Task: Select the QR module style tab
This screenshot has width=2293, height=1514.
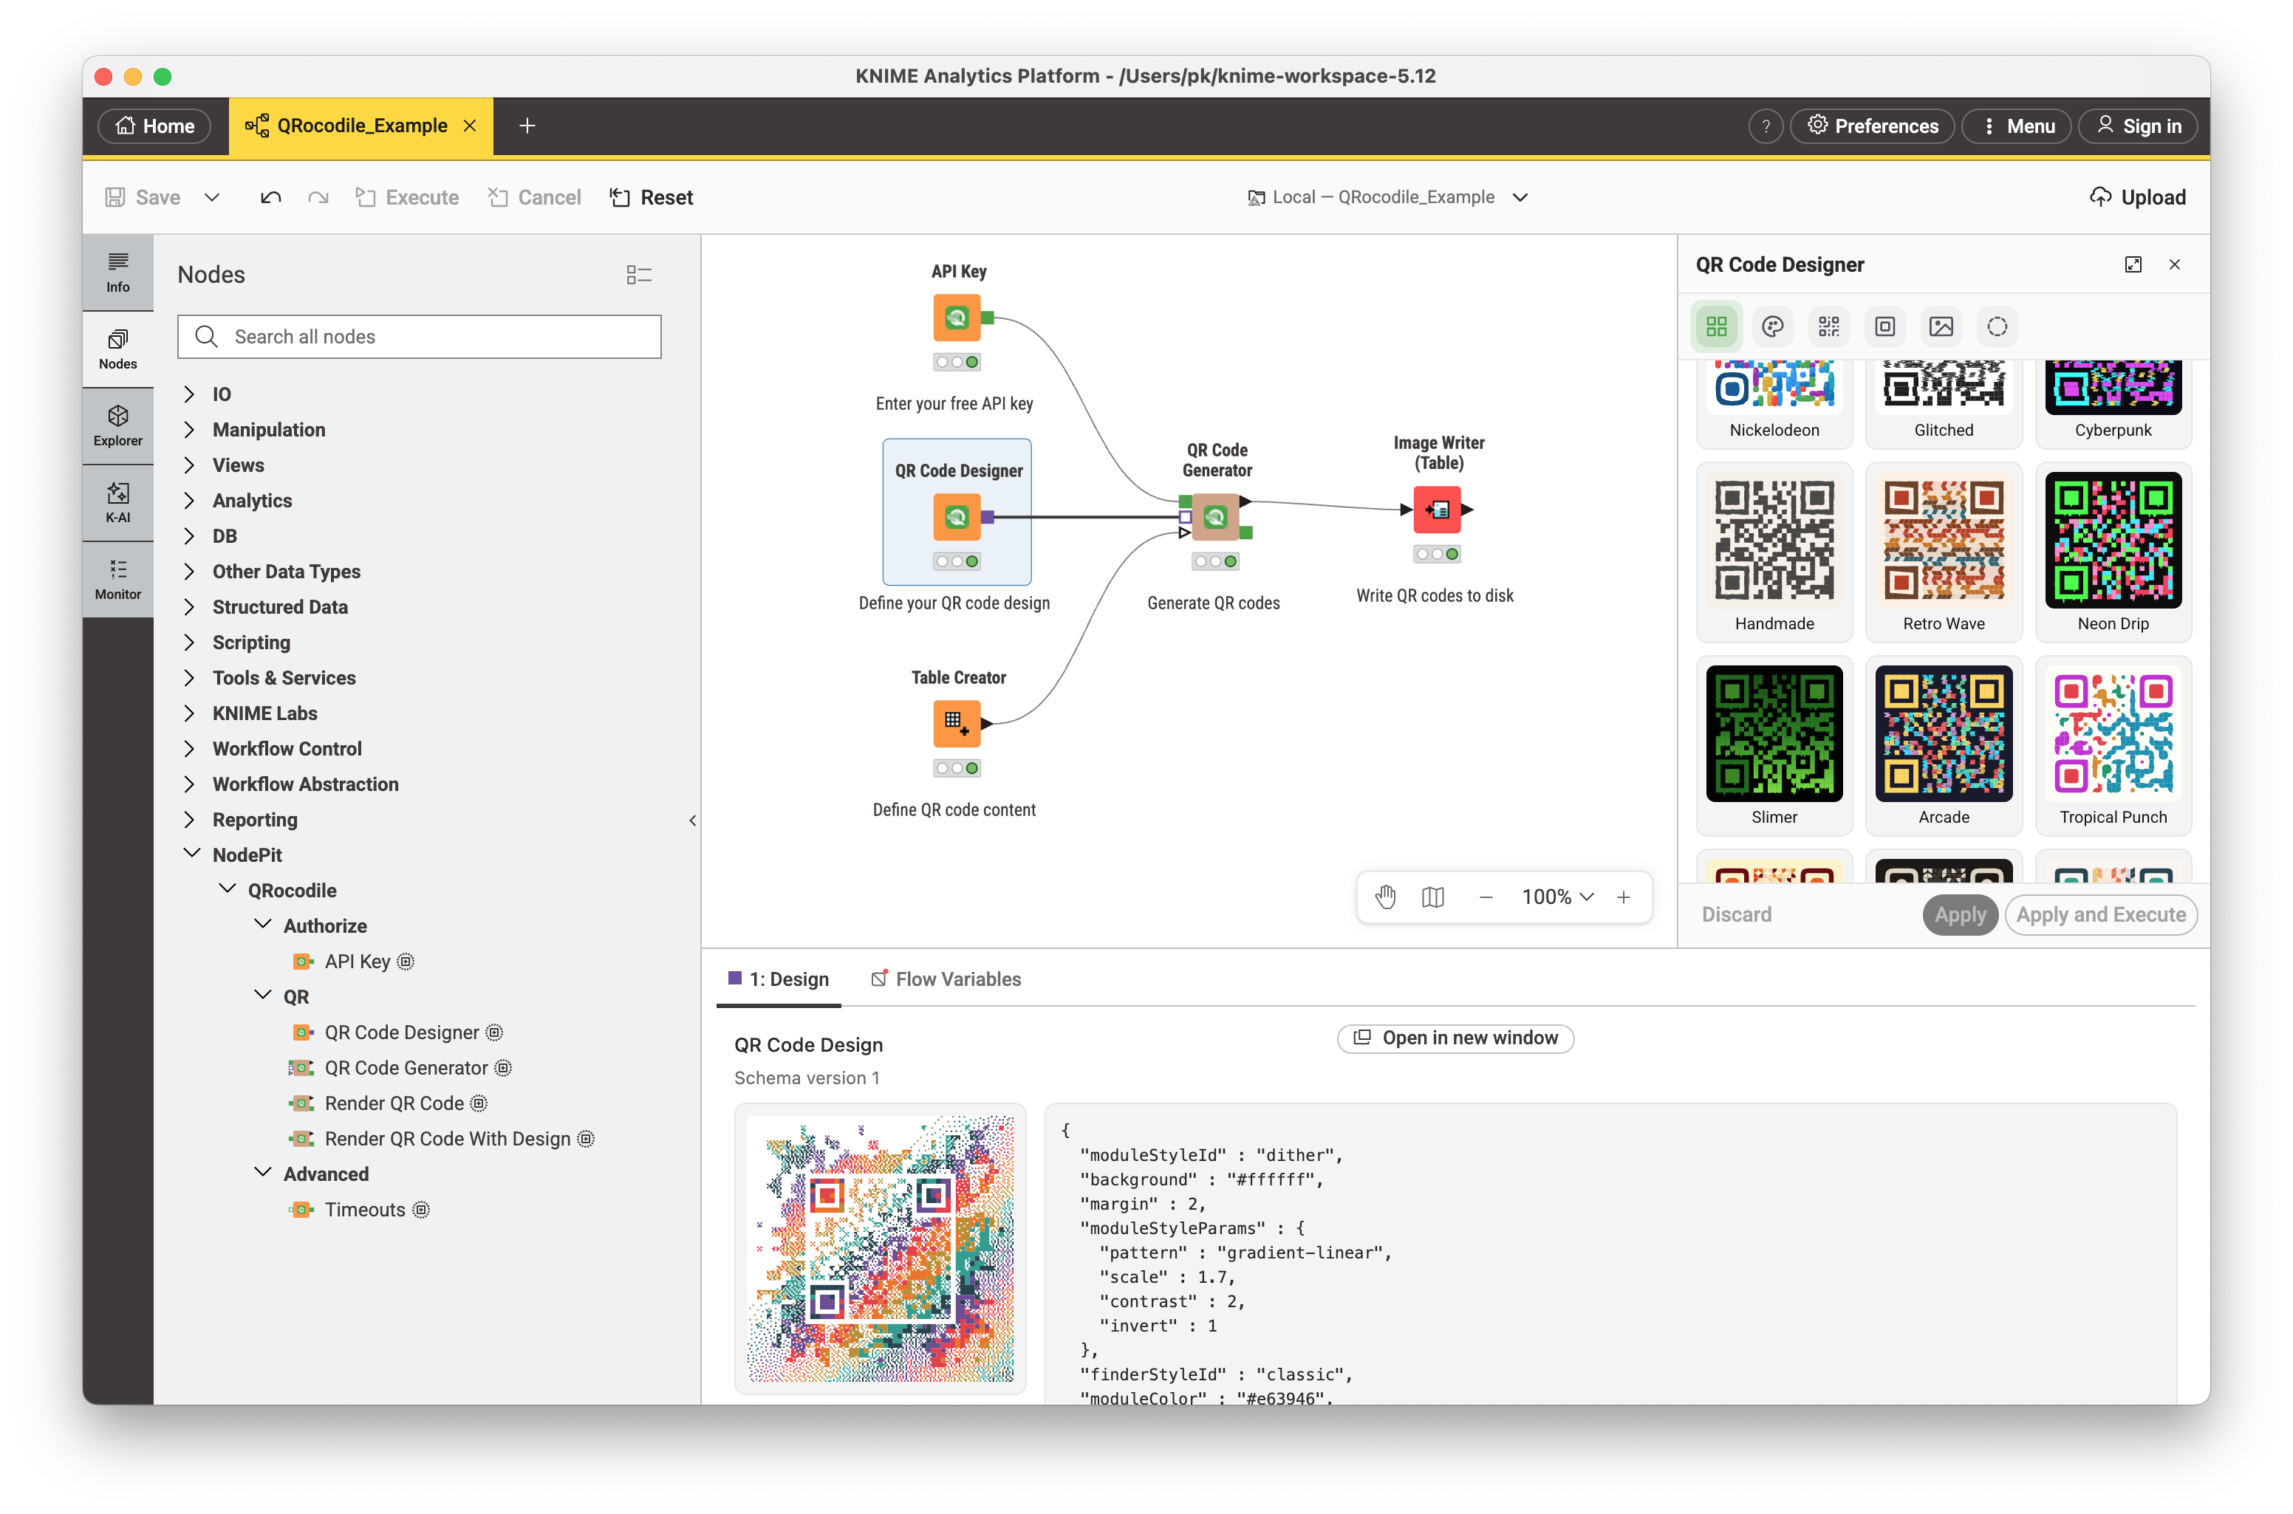Action: click(1828, 326)
